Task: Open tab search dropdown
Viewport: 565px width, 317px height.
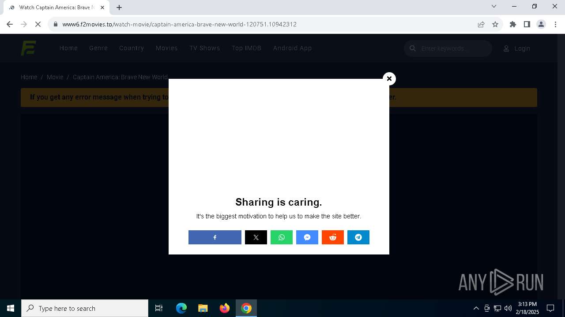Action: (x=494, y=6)
